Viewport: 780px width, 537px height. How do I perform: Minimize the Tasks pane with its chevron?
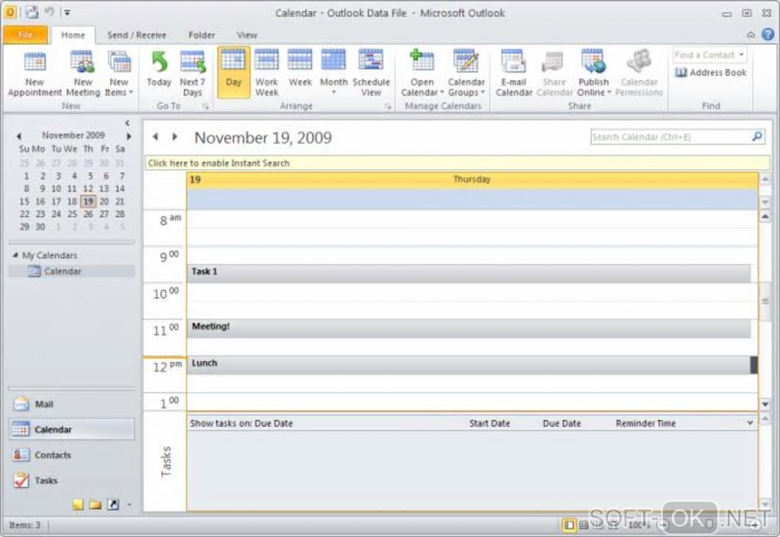coord(749,423)
